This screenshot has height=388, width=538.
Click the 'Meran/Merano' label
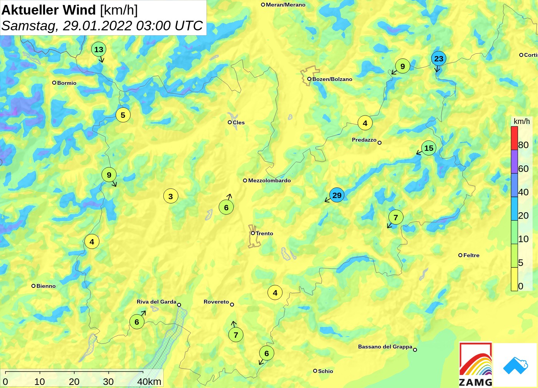[286, 5]
